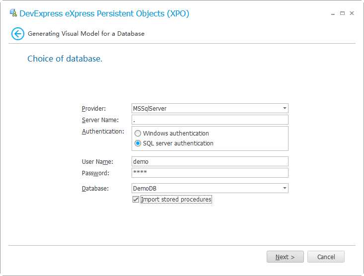Screen dimensions: 364x276
Task: Click the Import stored procedures label
Action: coord(176,200)
